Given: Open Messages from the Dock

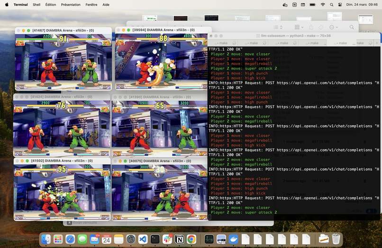Looking at the screenshot, I should pyautogui.click(x=82, y=239).
